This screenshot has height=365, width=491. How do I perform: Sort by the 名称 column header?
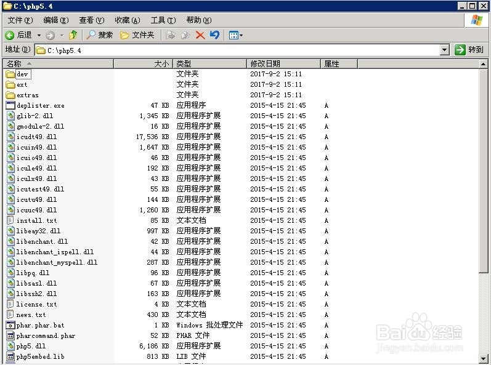pos(59,64)
